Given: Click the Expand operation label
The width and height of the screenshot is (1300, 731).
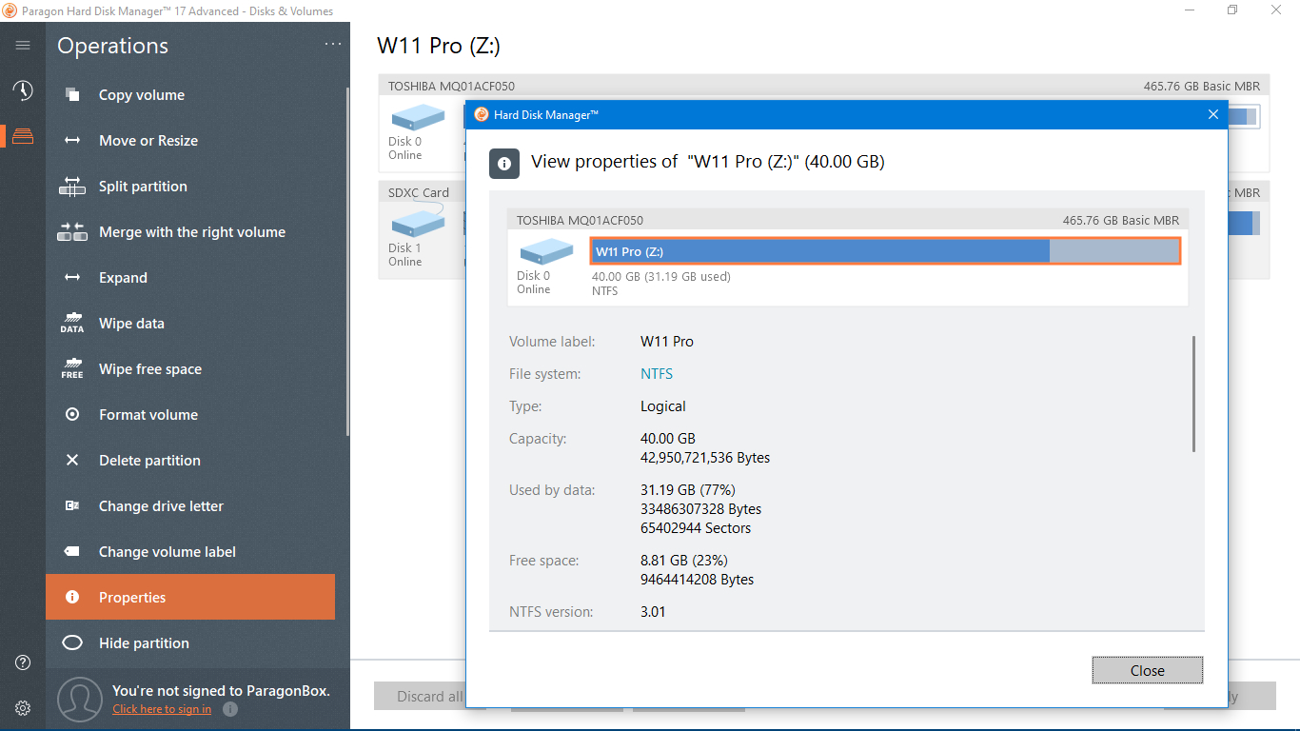Looking at the screenshot, I should 123,277.
